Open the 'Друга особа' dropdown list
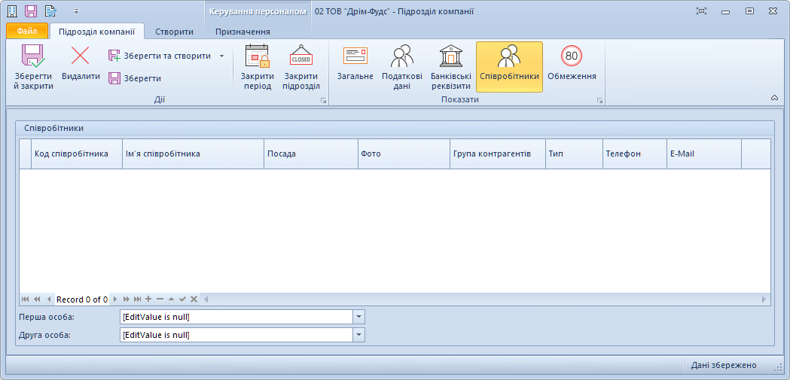The width and height of the screenshot is (790, 380). point(358,335)
